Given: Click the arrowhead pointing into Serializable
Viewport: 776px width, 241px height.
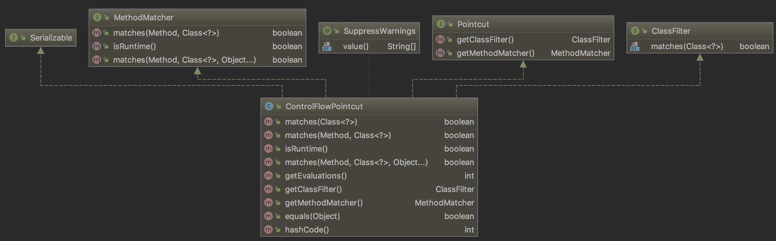Looking at the screenshot, I should click(41, 50).
